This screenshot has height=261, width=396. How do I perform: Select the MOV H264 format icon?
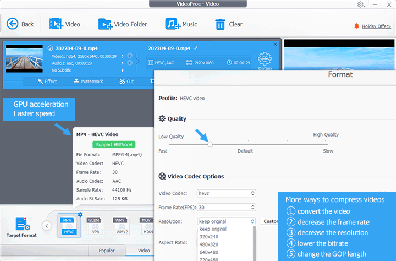tap(147, 226)
